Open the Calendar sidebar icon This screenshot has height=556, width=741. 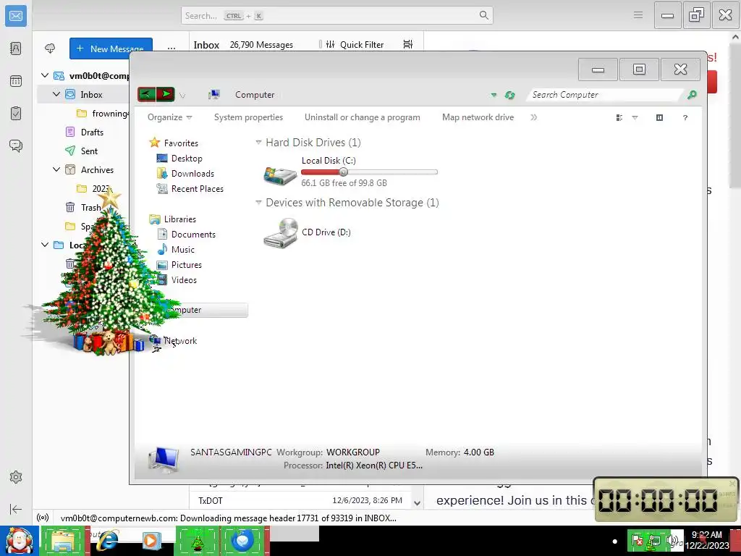pyautogui.click(x=16, y=81)
